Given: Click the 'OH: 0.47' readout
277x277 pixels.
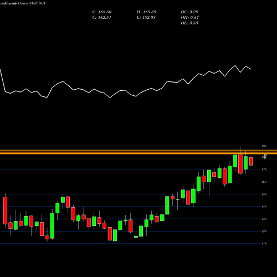Looking at the screenshot, I should [x=189, y=18].
